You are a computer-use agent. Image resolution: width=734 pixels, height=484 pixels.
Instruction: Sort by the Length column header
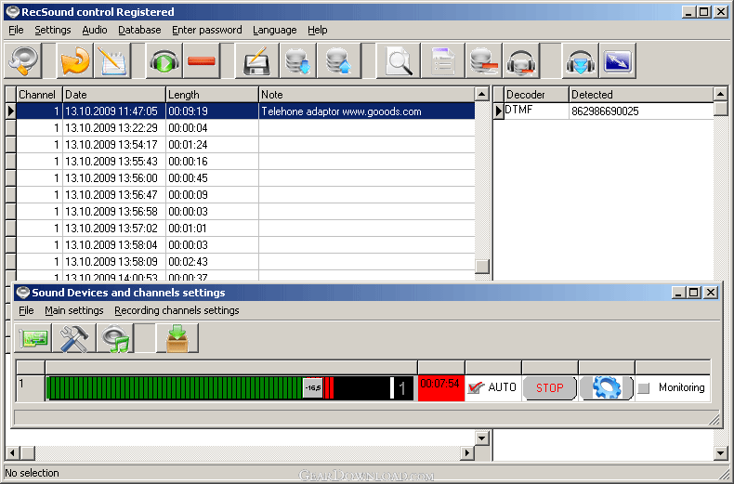click(x=212, y=95)
